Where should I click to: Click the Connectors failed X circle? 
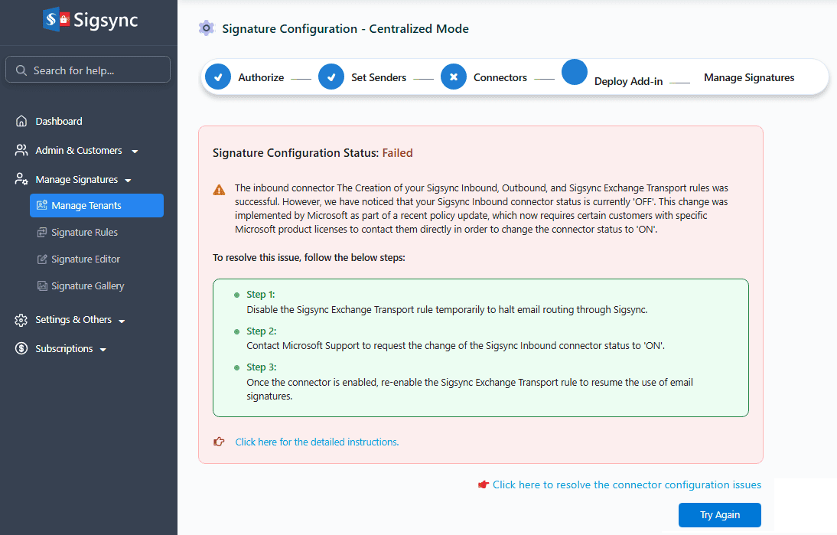click(454, 77)
